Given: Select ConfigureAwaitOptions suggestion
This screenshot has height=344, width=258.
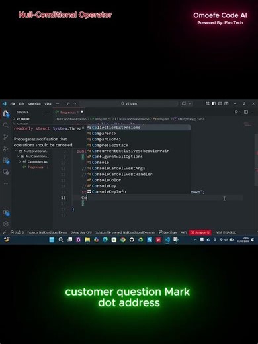Looking at the screenshot, I should coord(138,157).
